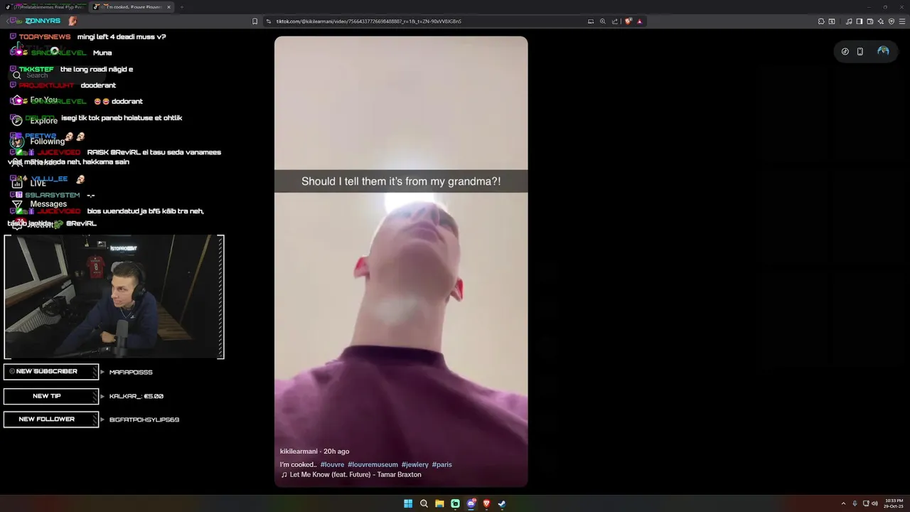Open the #jewlery hashtag
Image resolution: width=910 pixels, height=512 pixels.
point(415,464)
